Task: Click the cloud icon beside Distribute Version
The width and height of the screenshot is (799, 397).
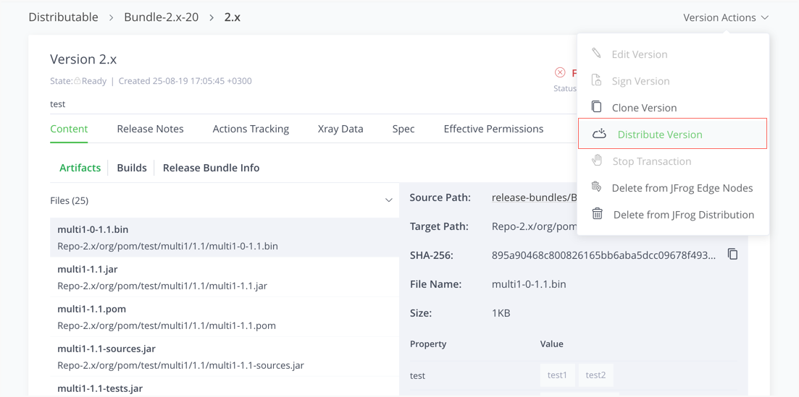Action: [599, 134]
